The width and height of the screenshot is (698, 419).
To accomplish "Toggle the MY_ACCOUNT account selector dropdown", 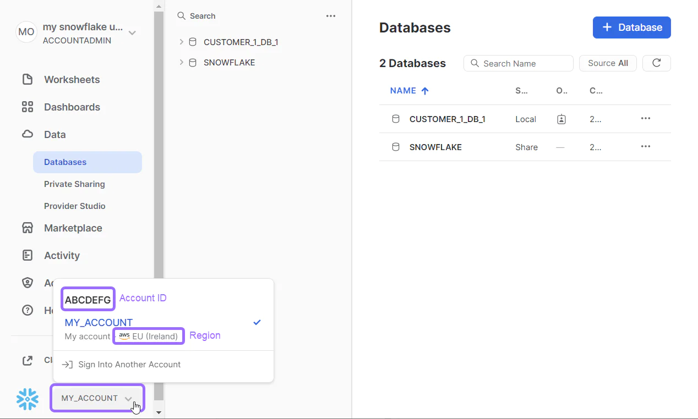I will [x=97, y=398].
